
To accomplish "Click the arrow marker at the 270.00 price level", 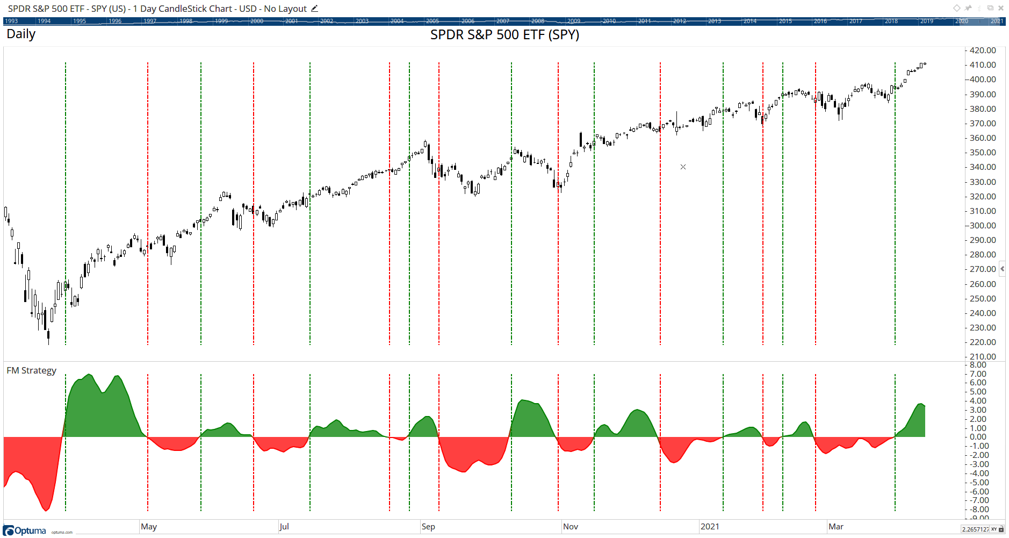I will [x=1002, y=269].
